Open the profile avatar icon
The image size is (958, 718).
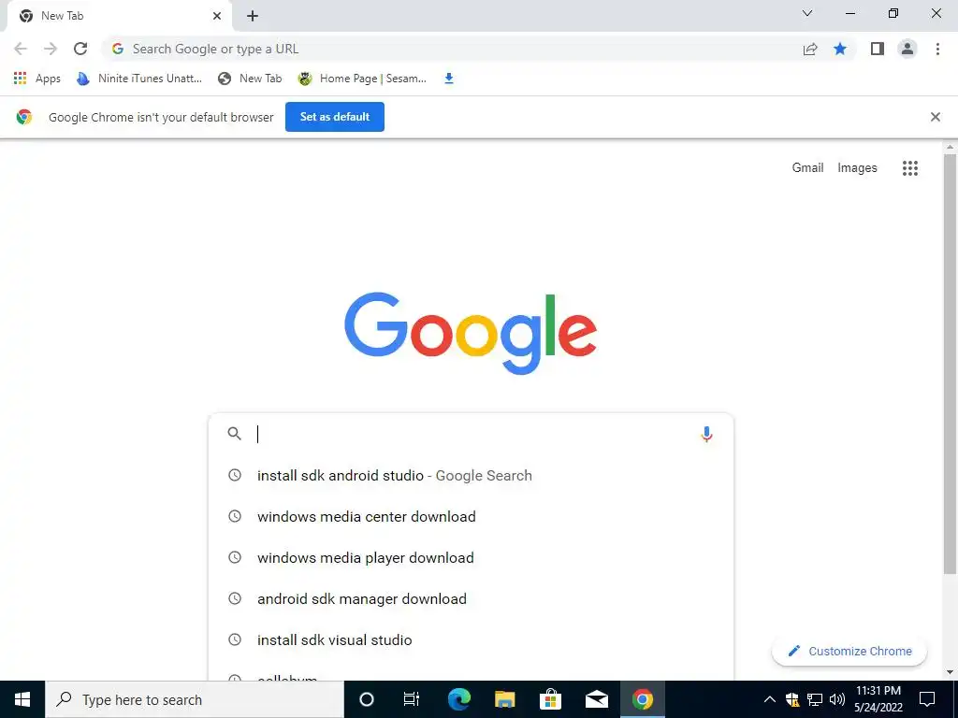pyautogui.click(x=907, y=49)
